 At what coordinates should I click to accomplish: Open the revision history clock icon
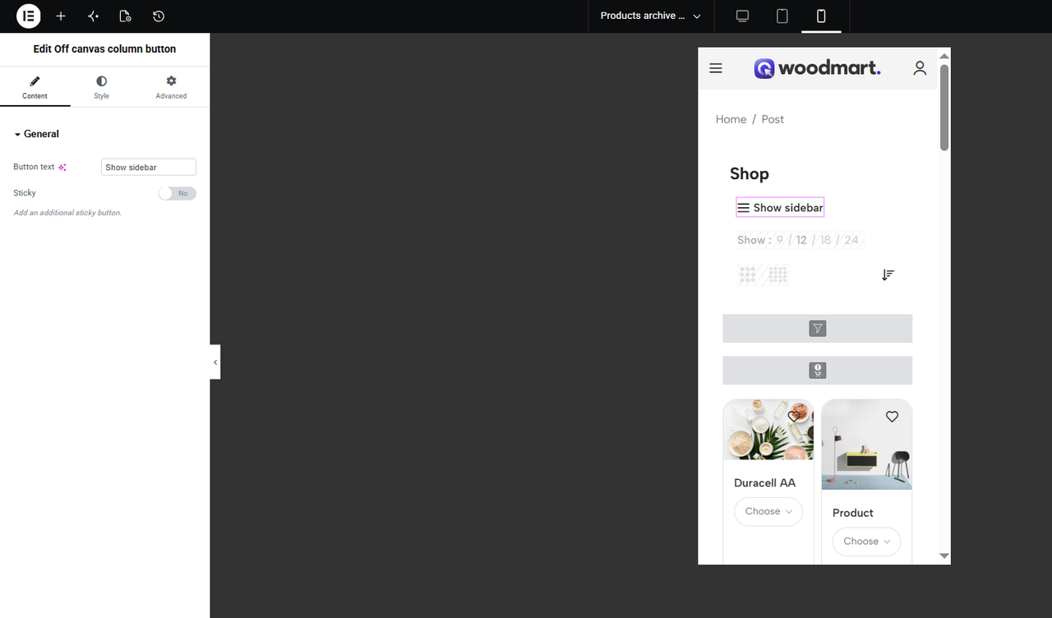pyautogui.click(x=159, y=16)
